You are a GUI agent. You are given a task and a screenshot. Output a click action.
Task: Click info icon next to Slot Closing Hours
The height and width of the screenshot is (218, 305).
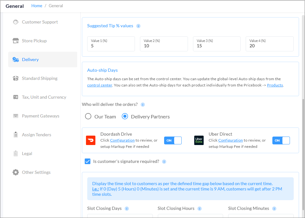199,209
